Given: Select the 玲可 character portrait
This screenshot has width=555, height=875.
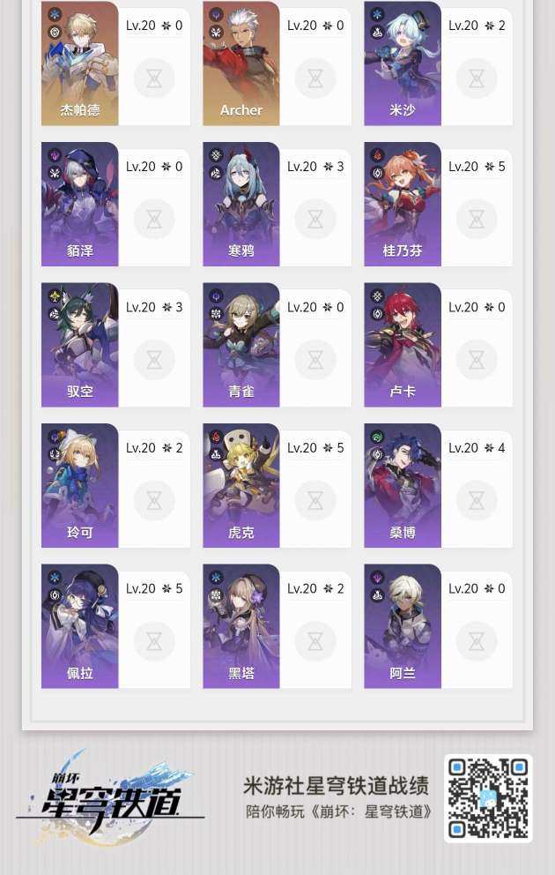Looking at the screenshot, I should click(x=79, y=485).
